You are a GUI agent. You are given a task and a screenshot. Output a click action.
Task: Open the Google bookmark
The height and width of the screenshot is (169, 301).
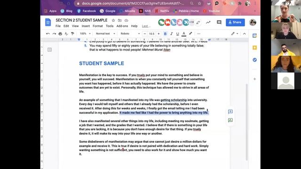tap(108, 11)
